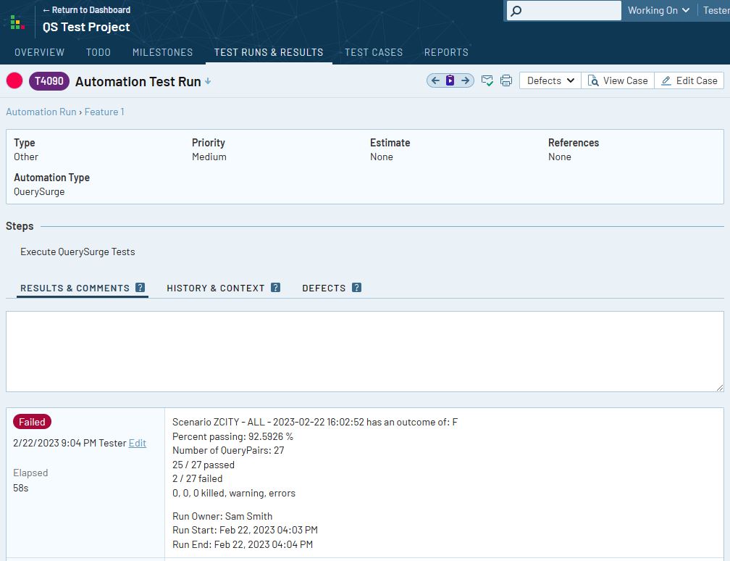Click Return to Dashboard link
This screenshot has width=730, height=561.
[87, 10]
